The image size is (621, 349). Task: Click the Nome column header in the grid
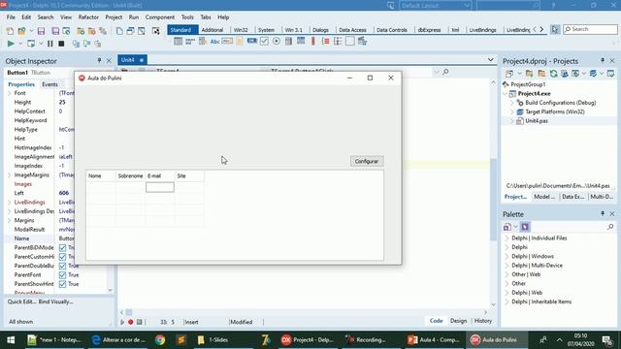pyautogui.click(x=101, y=176)
